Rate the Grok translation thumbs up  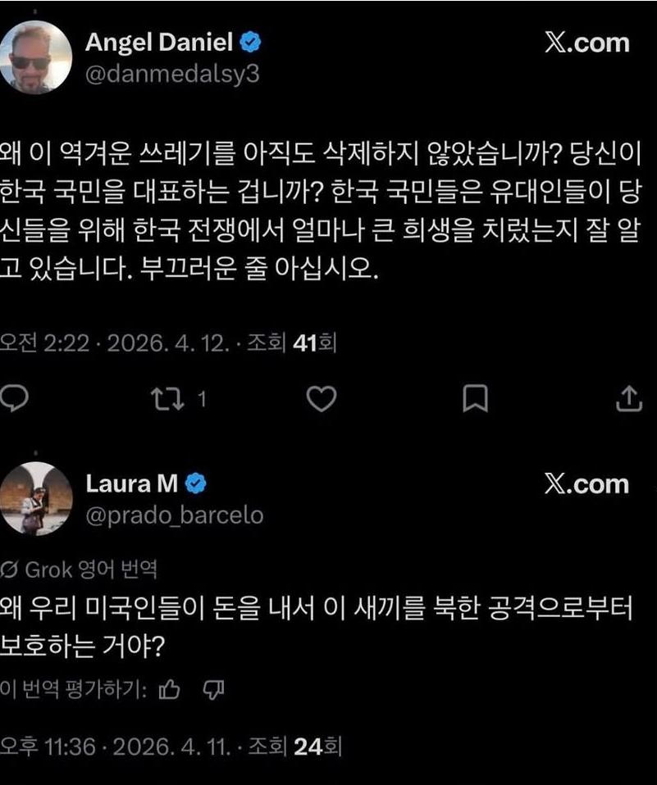pyautogui.click(x=169, y=691)
